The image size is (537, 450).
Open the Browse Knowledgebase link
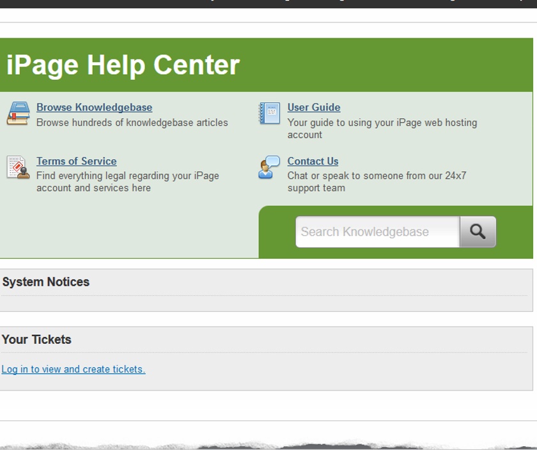point(94,107)
